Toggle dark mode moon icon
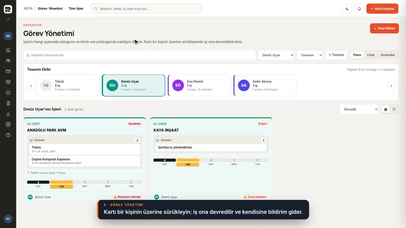Viewport: 406px width, 228px height. [x=347, y=9]
